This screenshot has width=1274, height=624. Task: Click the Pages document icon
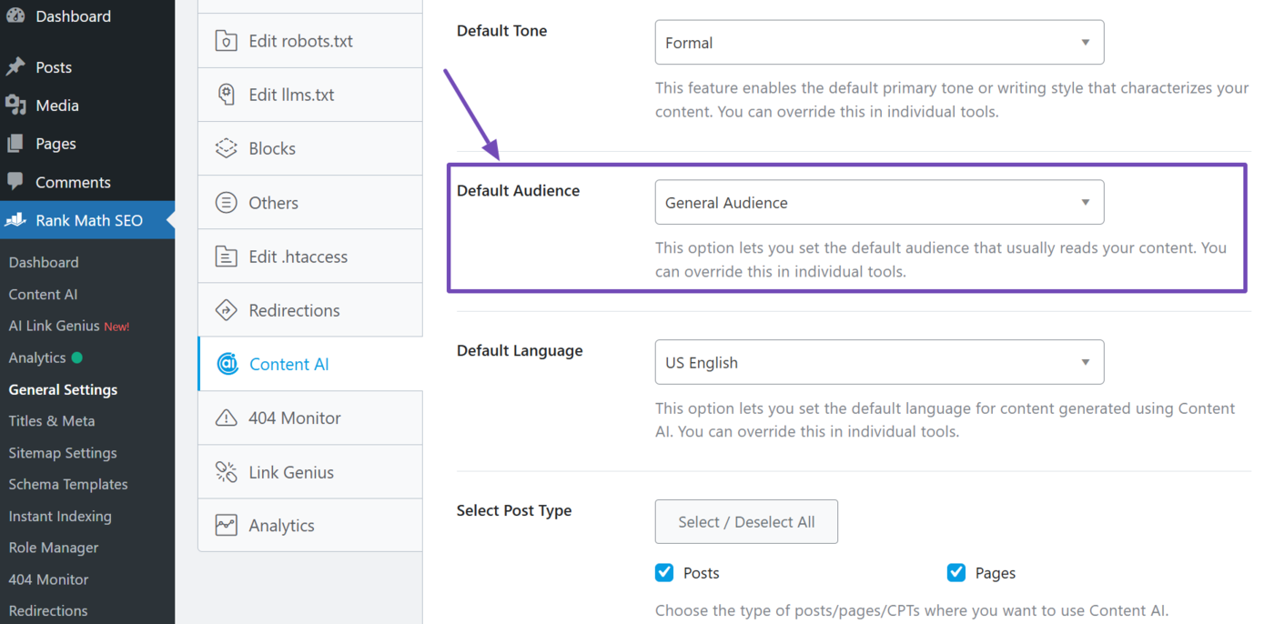(x=15, y=144)
